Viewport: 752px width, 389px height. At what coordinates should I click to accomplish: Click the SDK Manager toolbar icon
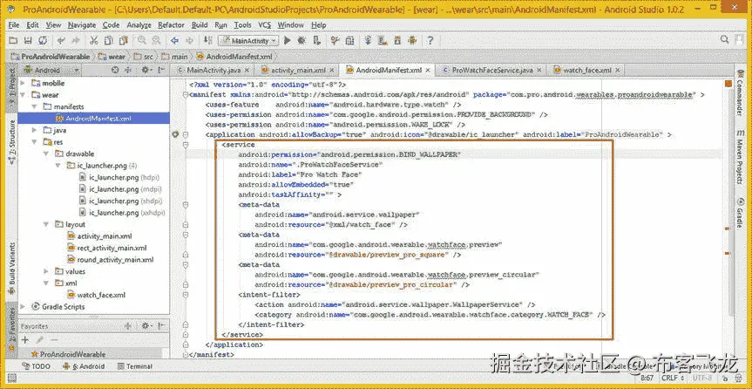397,40
